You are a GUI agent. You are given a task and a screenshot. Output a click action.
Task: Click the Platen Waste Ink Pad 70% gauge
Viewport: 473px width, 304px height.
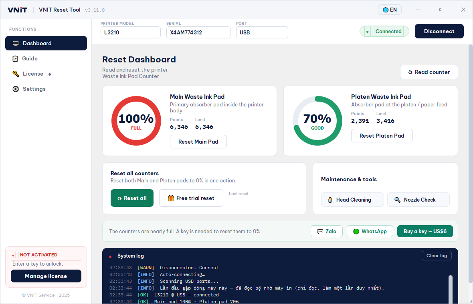(x=317, y=121)
